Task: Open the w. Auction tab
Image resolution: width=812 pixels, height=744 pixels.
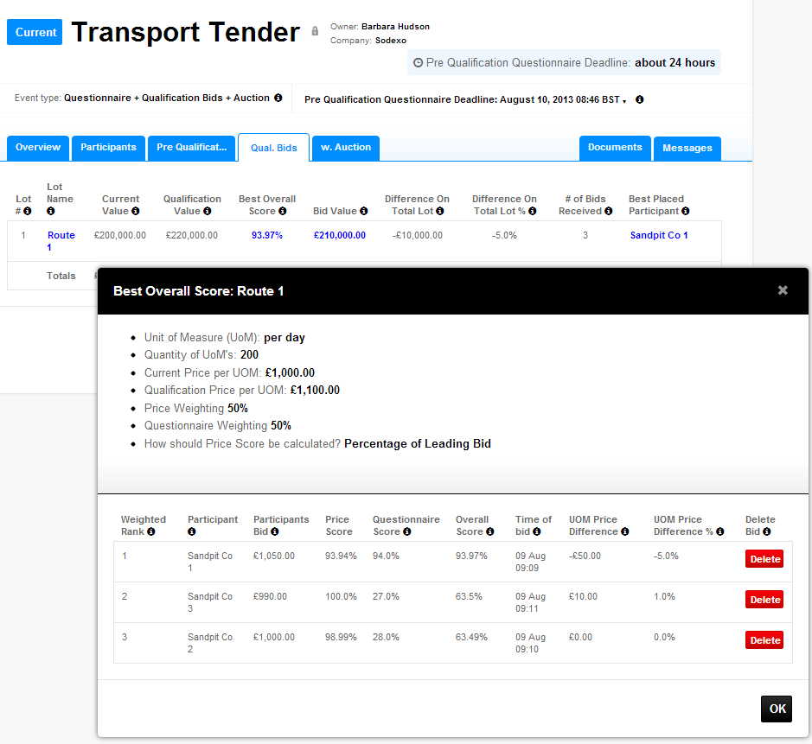Action: 346,148
